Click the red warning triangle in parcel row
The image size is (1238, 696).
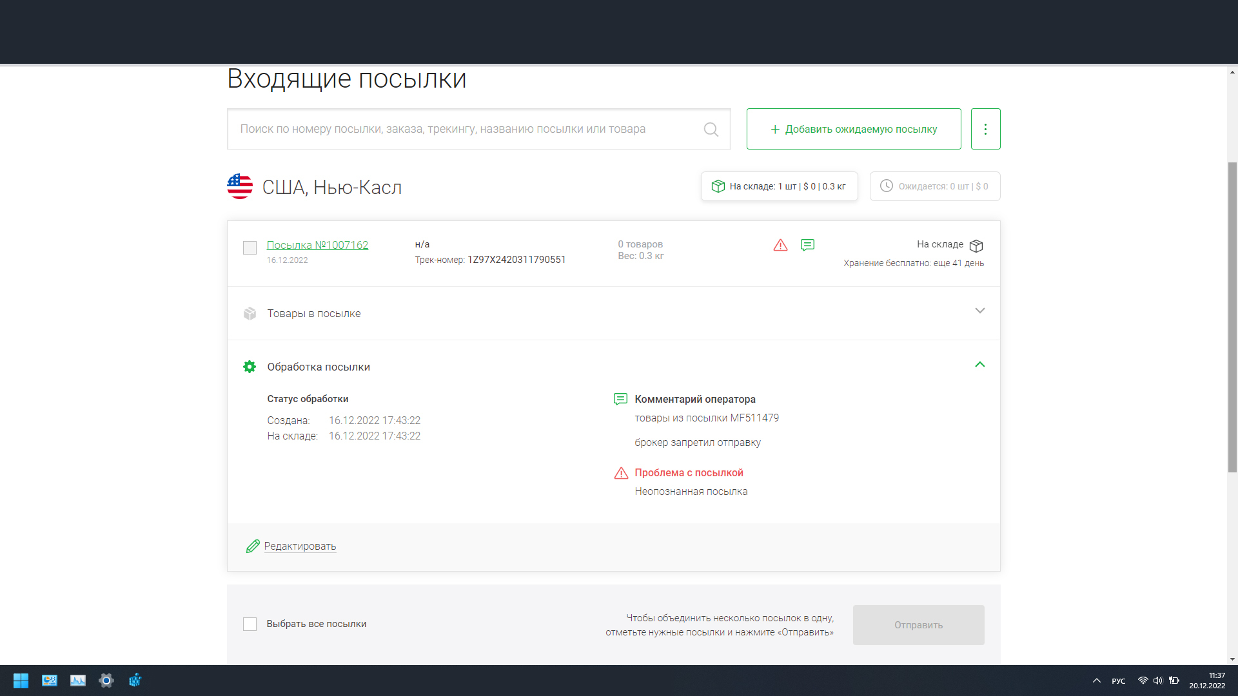780,246
